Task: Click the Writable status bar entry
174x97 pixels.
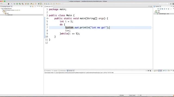Action: click(122, 95)
